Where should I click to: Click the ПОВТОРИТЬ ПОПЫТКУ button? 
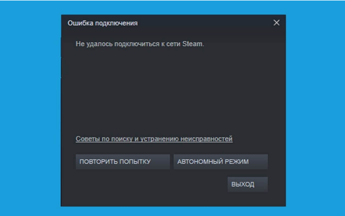click(x=123, y=162)
